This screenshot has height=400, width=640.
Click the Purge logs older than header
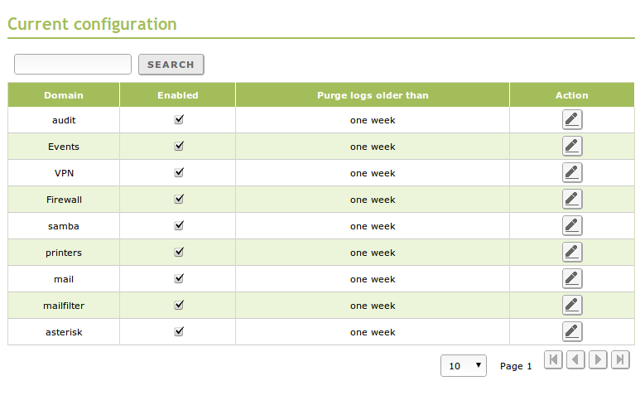373,95
